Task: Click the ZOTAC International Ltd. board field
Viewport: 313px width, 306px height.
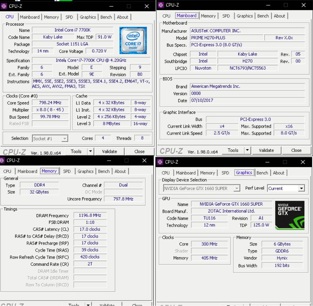Action: (232, 211)
